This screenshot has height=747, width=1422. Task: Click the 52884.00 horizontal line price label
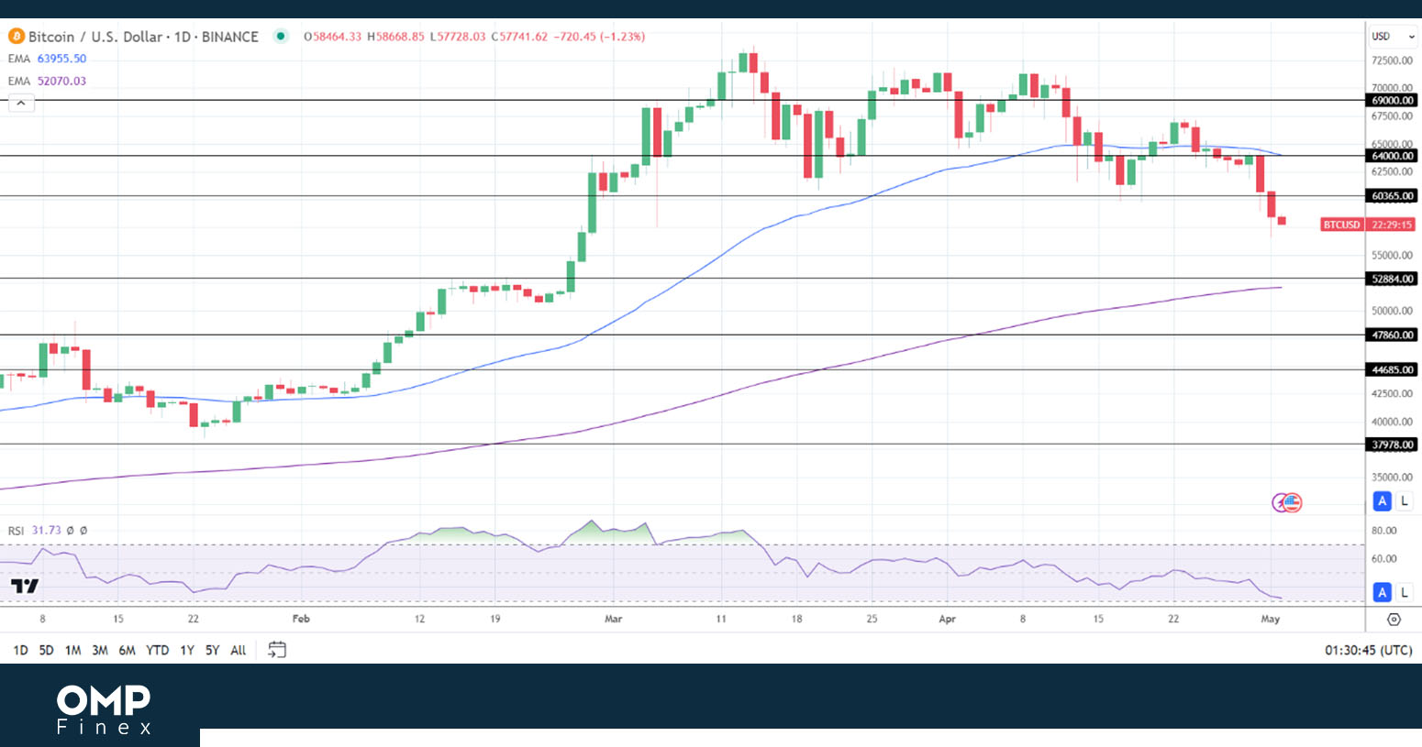click(1392, 279)
